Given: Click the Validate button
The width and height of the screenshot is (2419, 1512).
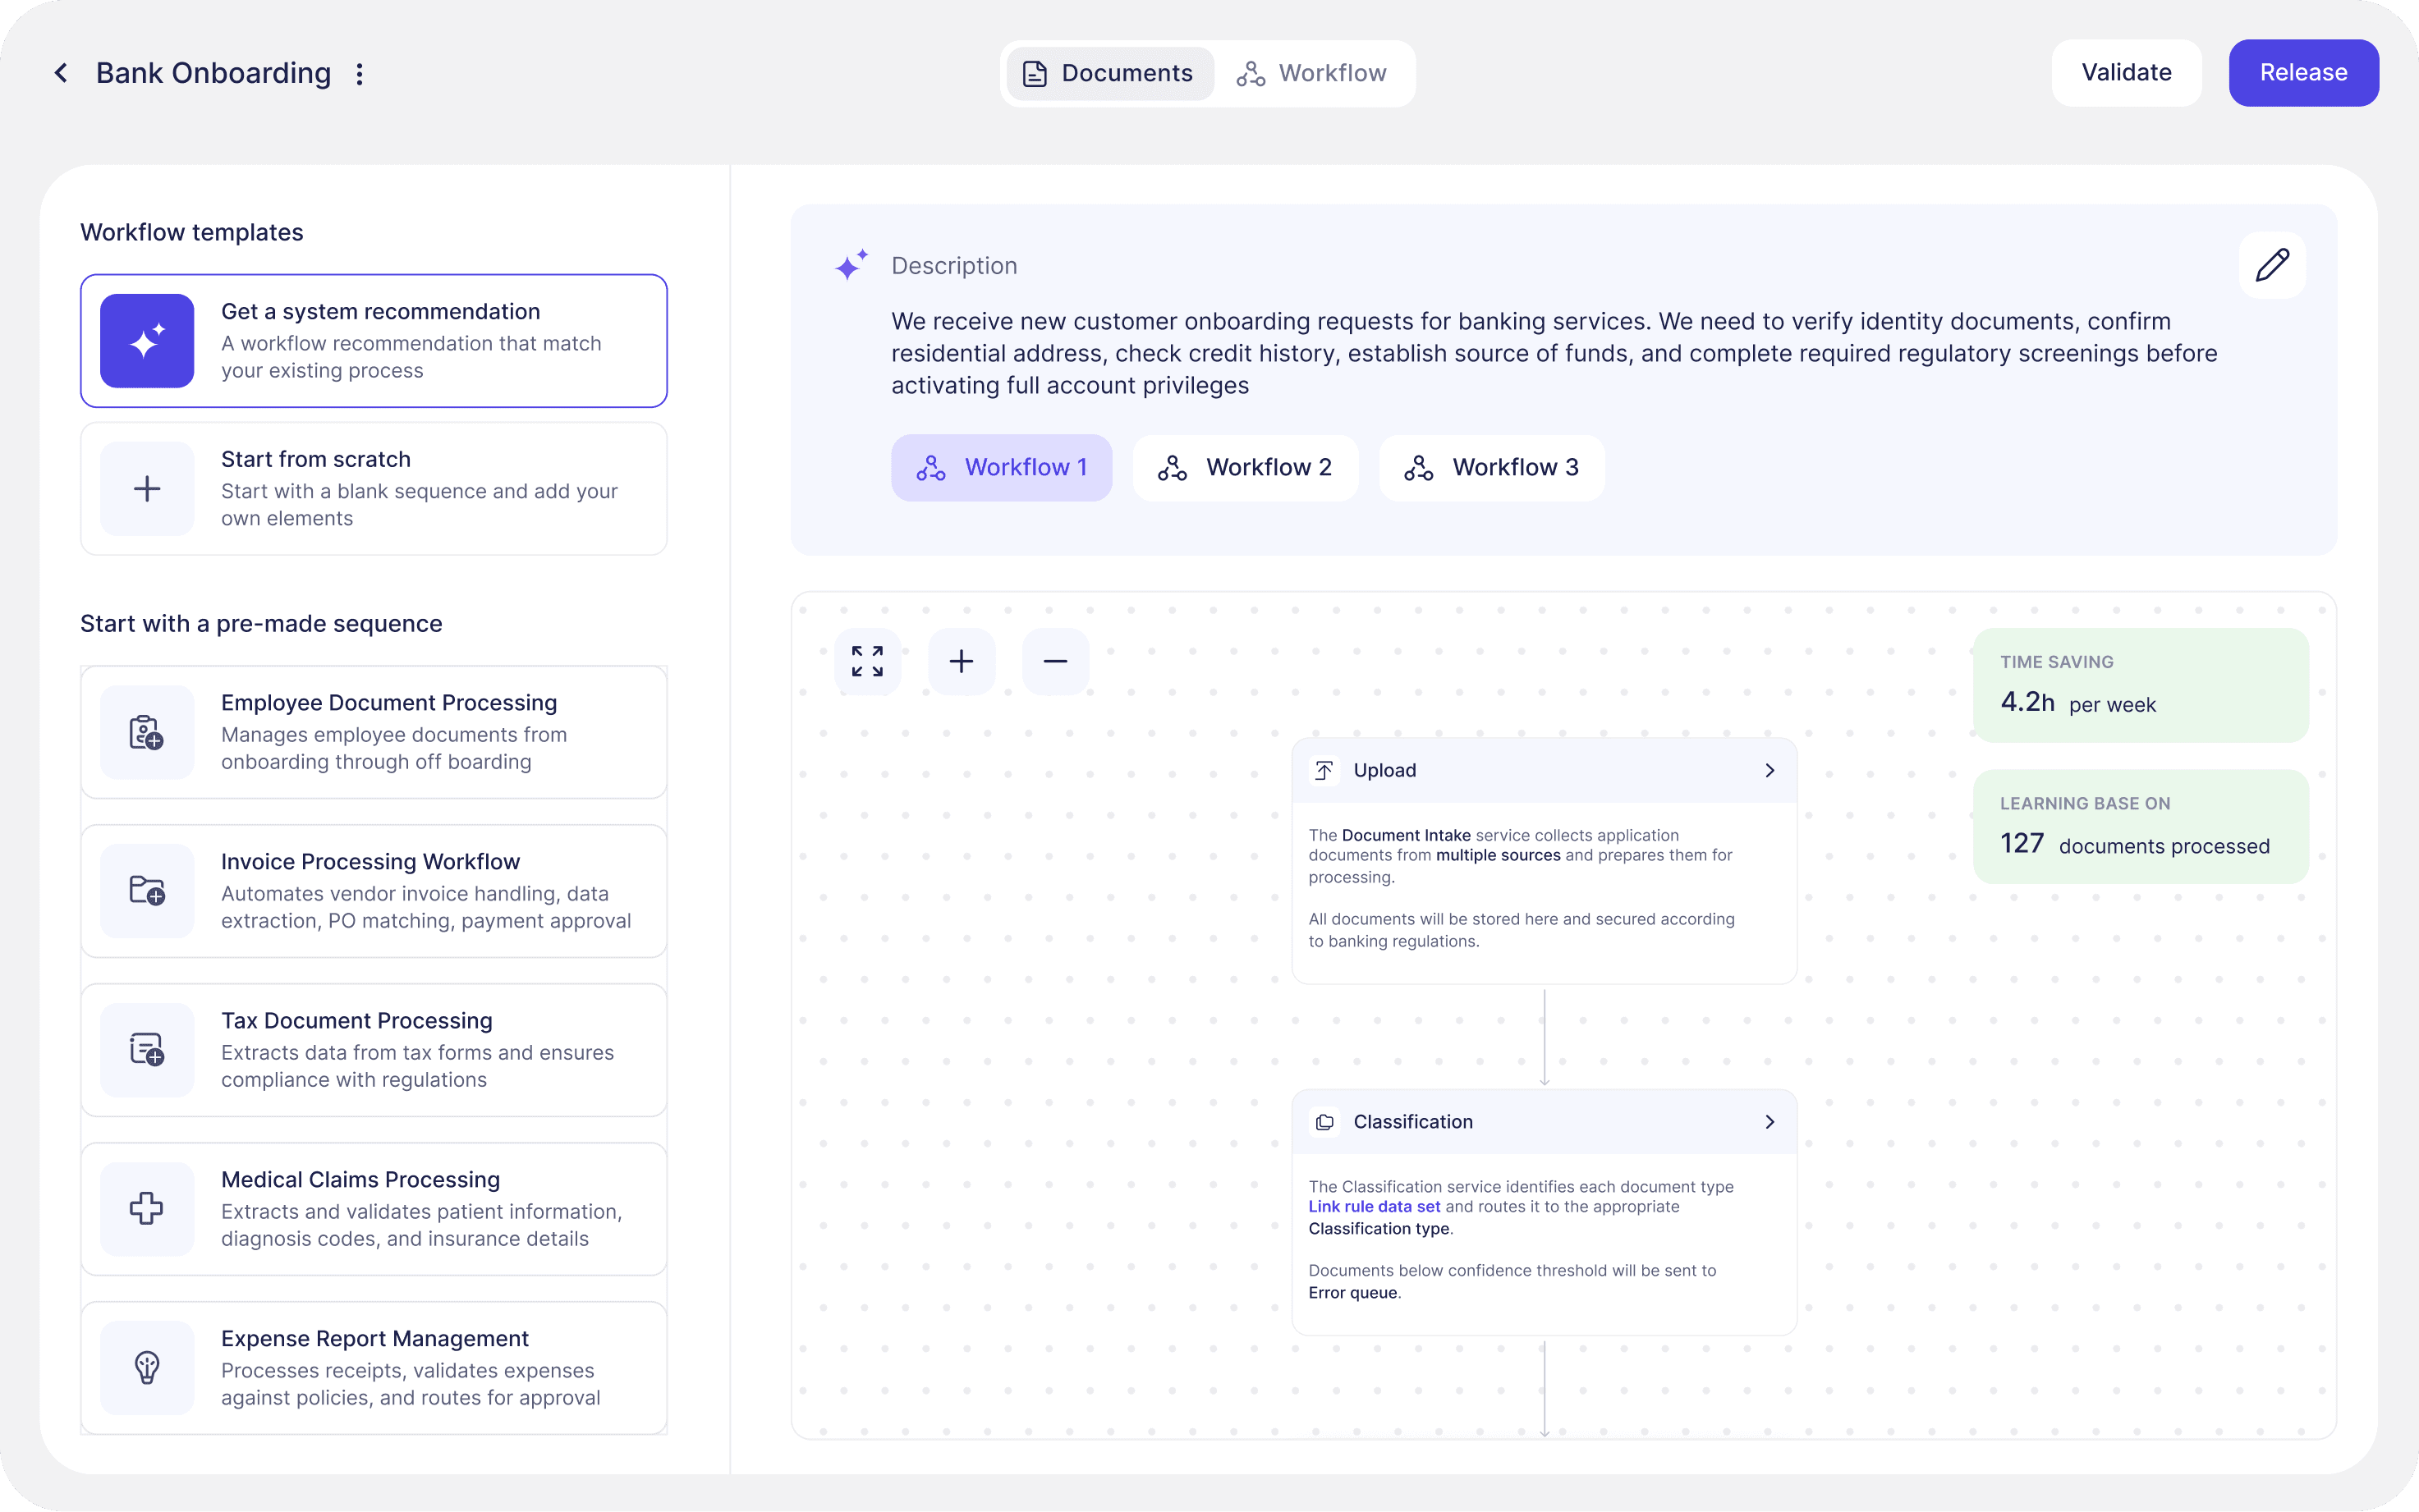Looking at the screenshot, I should [x=2126, y=73].
